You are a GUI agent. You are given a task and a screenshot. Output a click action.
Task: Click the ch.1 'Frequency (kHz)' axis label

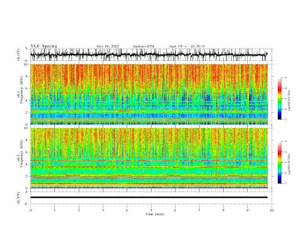(x=21, y=89)
